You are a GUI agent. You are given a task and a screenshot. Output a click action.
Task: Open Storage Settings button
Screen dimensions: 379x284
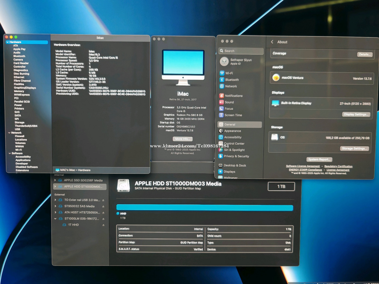tap(354, 148)
